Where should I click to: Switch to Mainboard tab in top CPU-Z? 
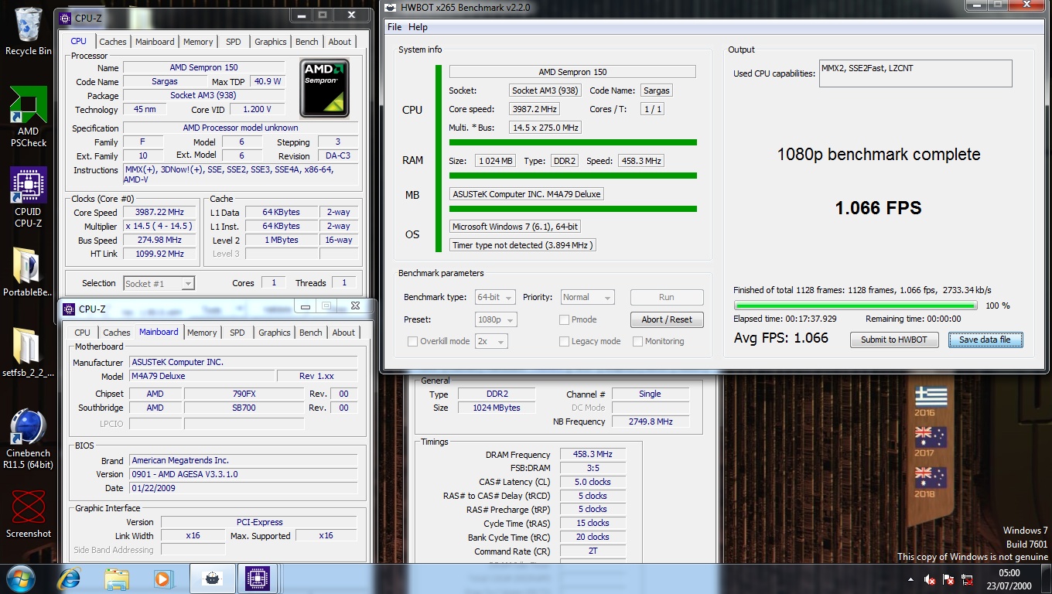pos(155,42)
